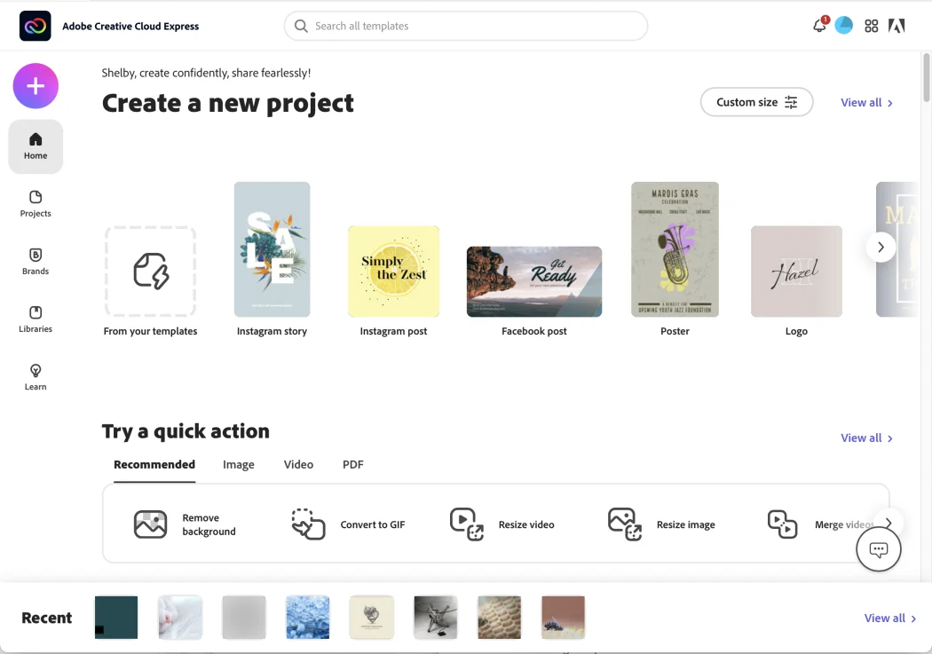Open the Brands section in the sidebar

(35, 260)
